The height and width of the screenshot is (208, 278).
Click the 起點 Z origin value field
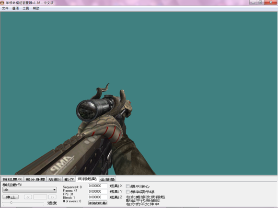point(98,197)
